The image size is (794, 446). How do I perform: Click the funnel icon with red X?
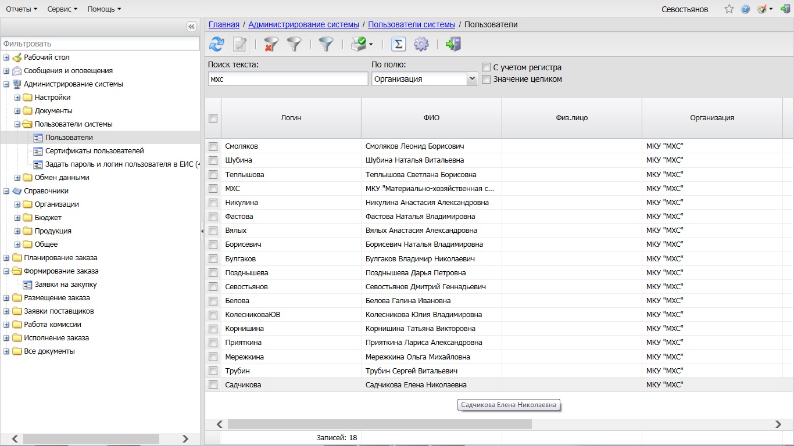pyautogui.click(x=271, y=44)
